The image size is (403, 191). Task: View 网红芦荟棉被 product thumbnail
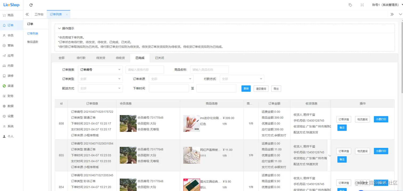pos(192,155)
